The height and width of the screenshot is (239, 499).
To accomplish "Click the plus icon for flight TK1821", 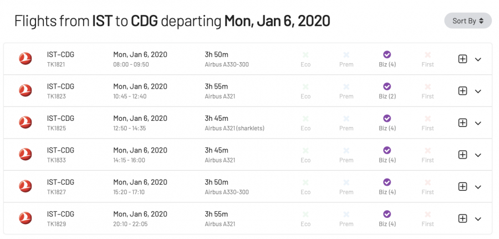I will [462, 59].
